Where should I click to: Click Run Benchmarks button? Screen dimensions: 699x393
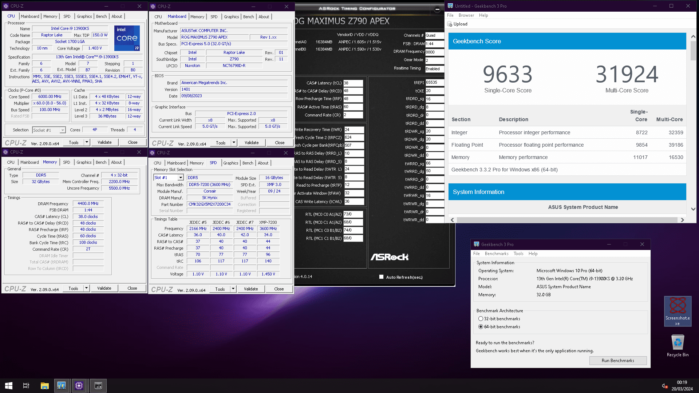click(618, 361)
